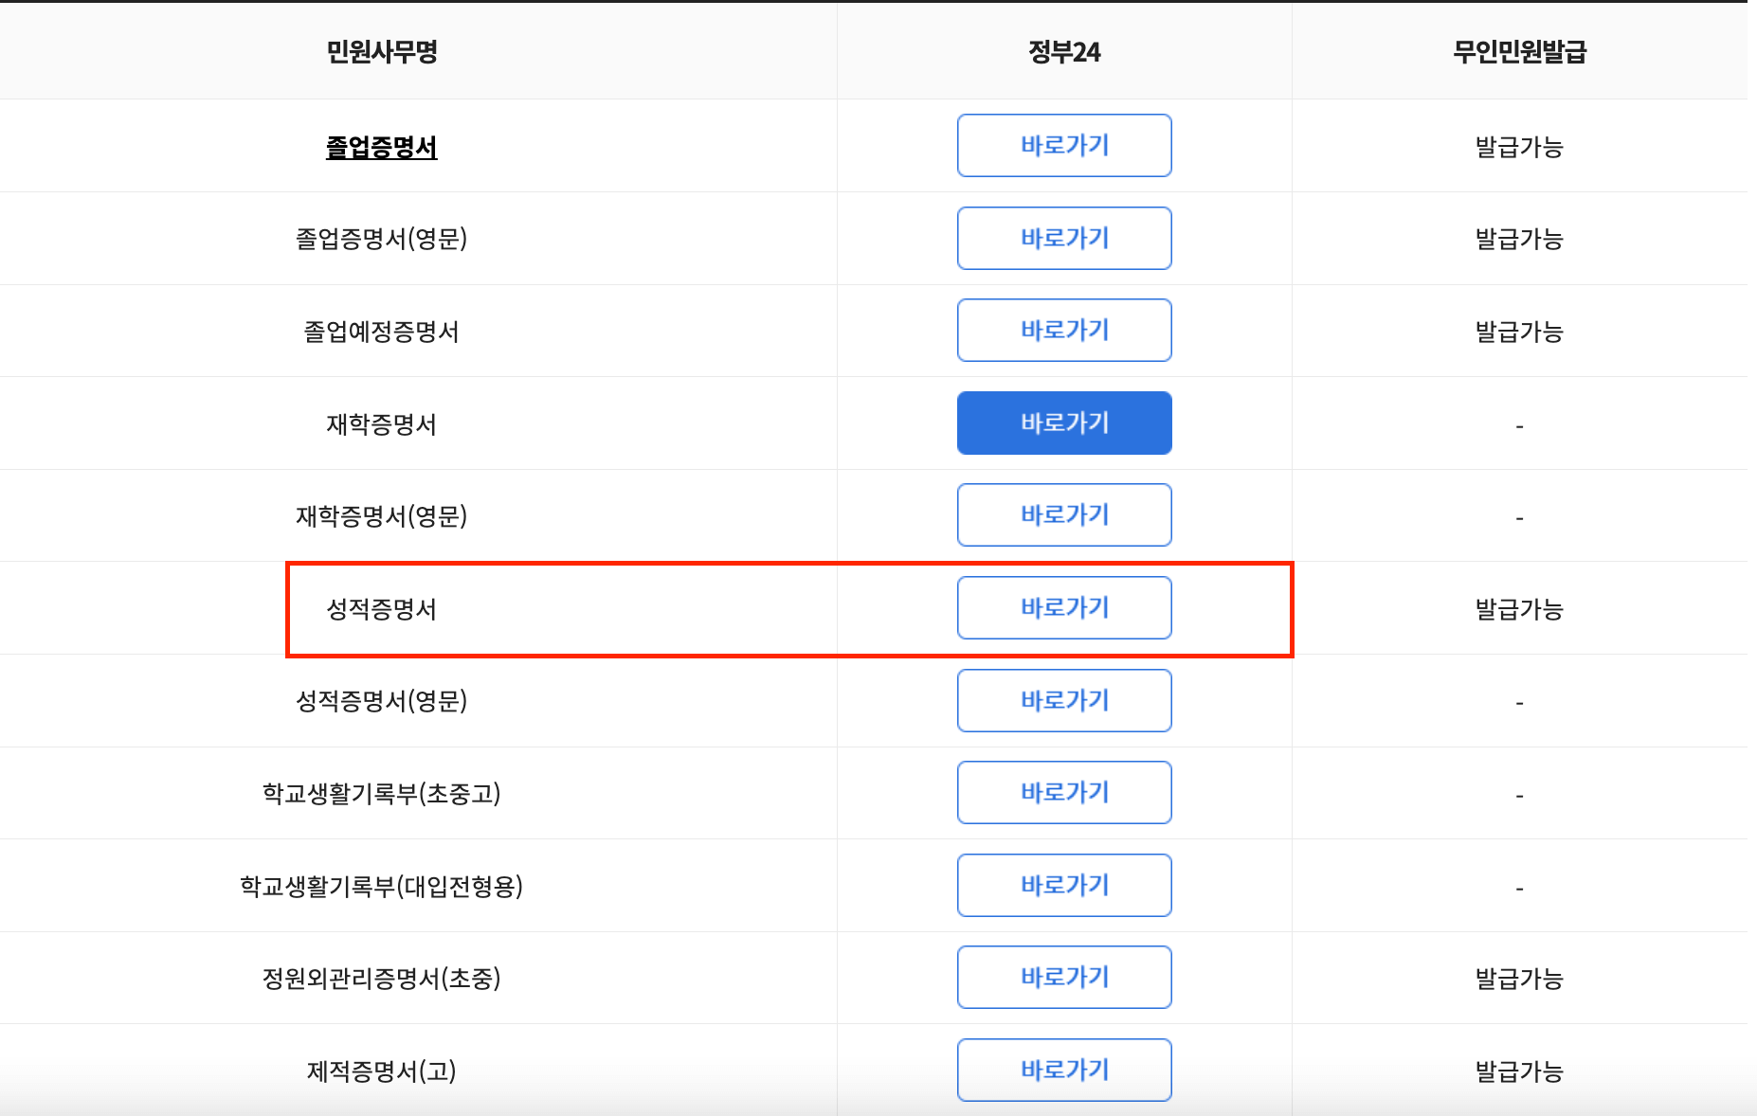Click 바로가기 button for 졸업증명서(영문)
This screenshot has height=1116, width=1757.
pyautogui.click(x=1064, y=238)
